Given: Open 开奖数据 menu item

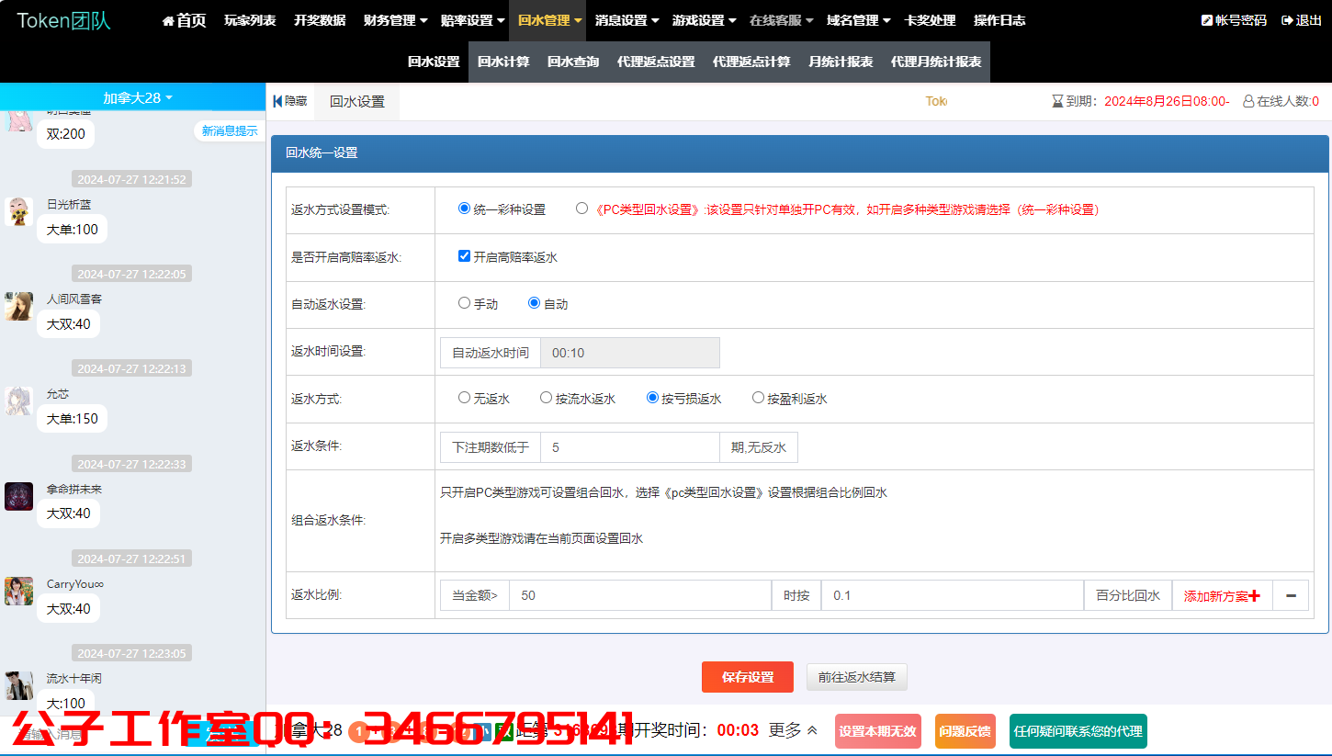Looking at the screenshot, I should (x=320, y=20).
